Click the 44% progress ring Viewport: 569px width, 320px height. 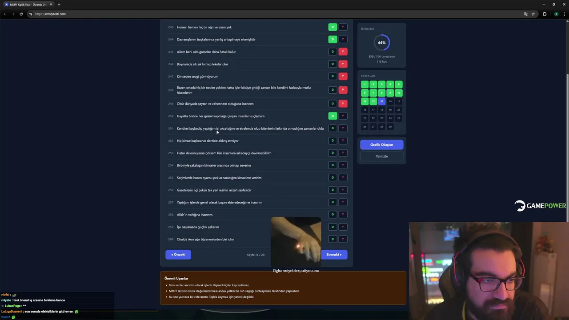[x=382, y=43]
